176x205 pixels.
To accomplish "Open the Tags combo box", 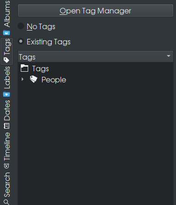I will (96, 56).
